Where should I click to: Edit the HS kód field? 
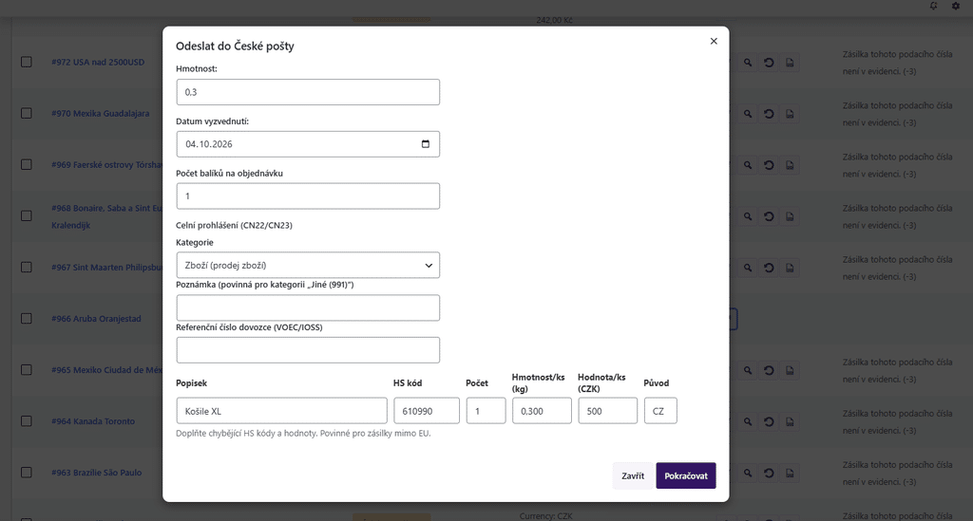tap(427, 411)
